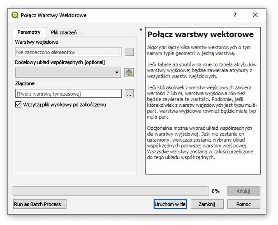Click Uruchom w tle button
The image size is (278, 225).
pos(170,204)
